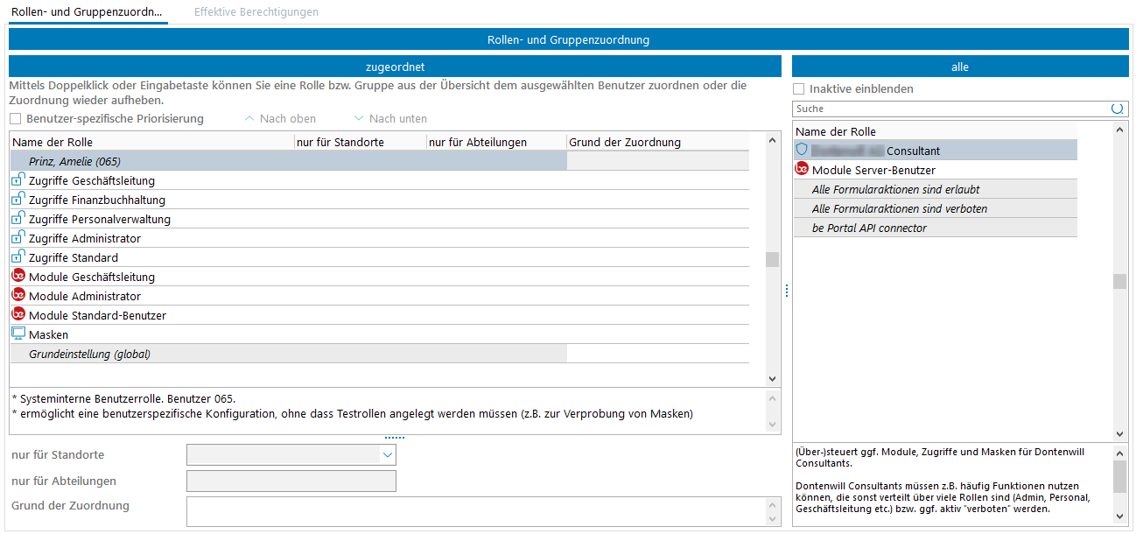Switch to Effektive Berechtigungen tab
The height and width of the screenshot is (534, 1136).
[x=256, y=12]
